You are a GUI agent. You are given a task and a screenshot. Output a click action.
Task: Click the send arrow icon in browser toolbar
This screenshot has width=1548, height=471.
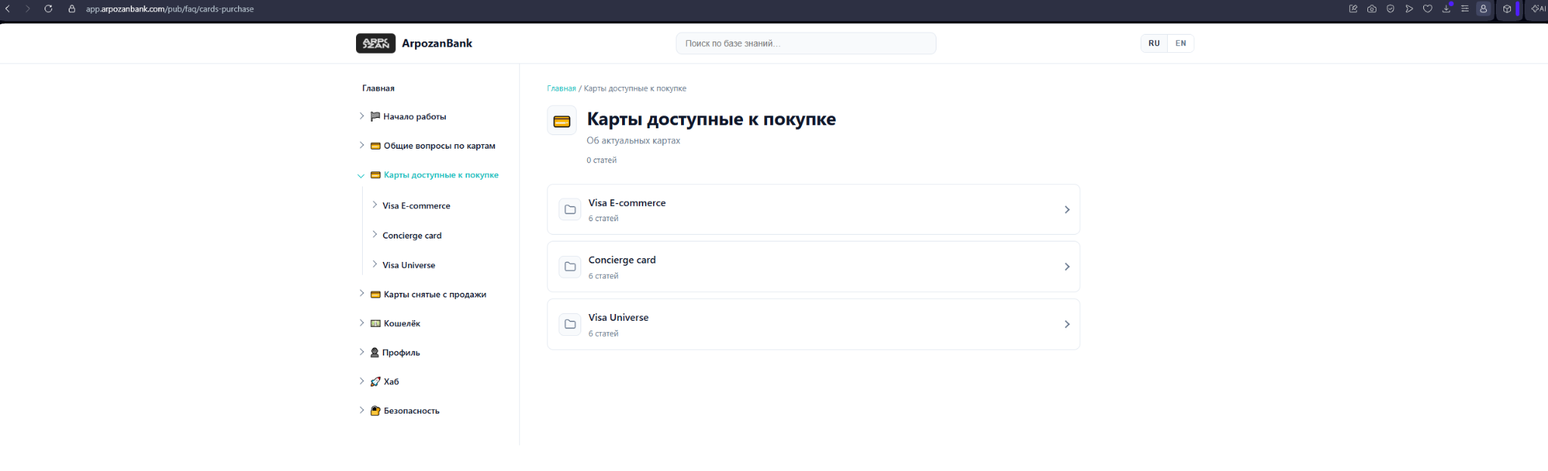[x=1409, y=9]
